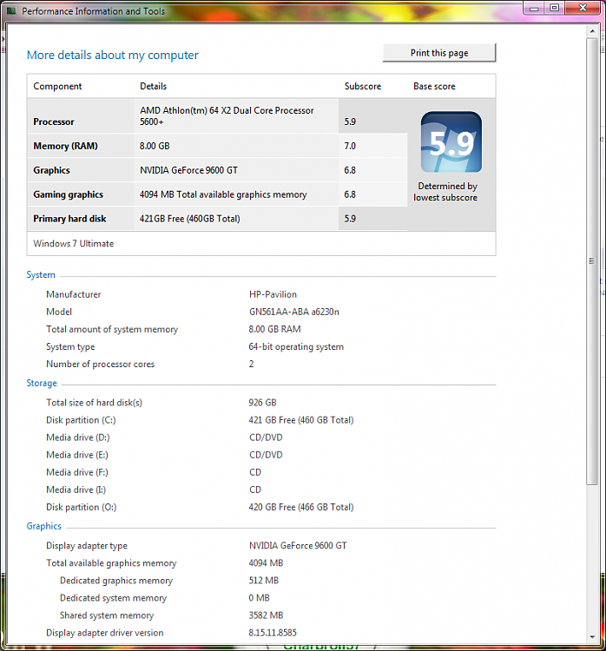Screen dimensions: 606x651
Task: Click the Print this page button
Action: pyautogui.click(x=439, y=53)
